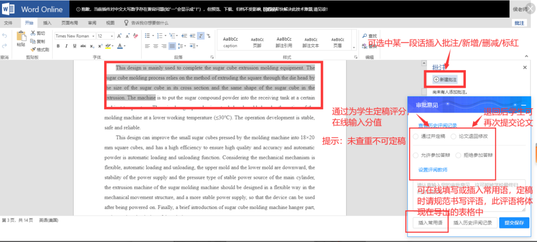Switch to the 插入 ribbon tab
This screenshot has height=242, width=537.
(x=47, y=23)
